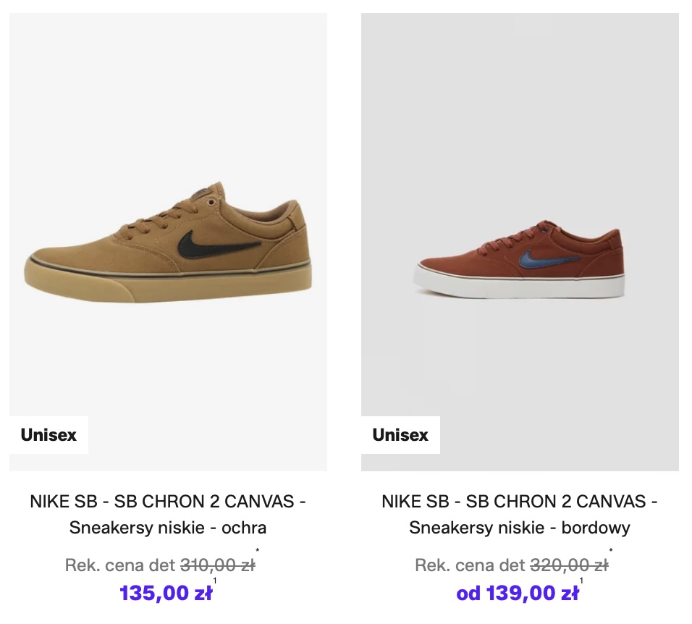Click the Unisex badge on the burgundy sneaker
Image resolution: width=692 pixels, height=624 pixels.
[x=400, y=435]
